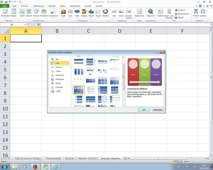
Task: Click the zoom slider in status bar
Action: point(204,161)
